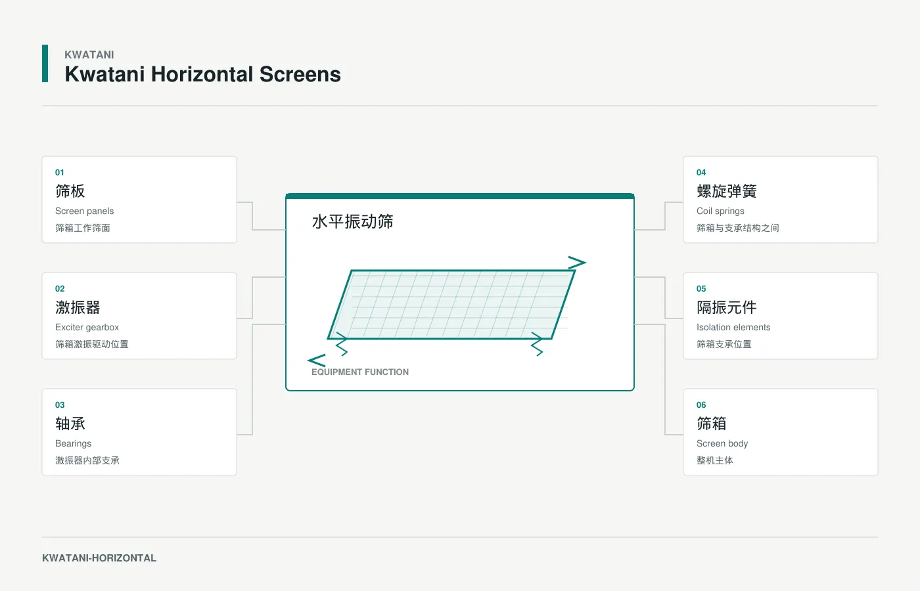Click the 'Exciter gearbox' subtitle
The height and width of the screenshot is (591, 920).
pos(87,327)
